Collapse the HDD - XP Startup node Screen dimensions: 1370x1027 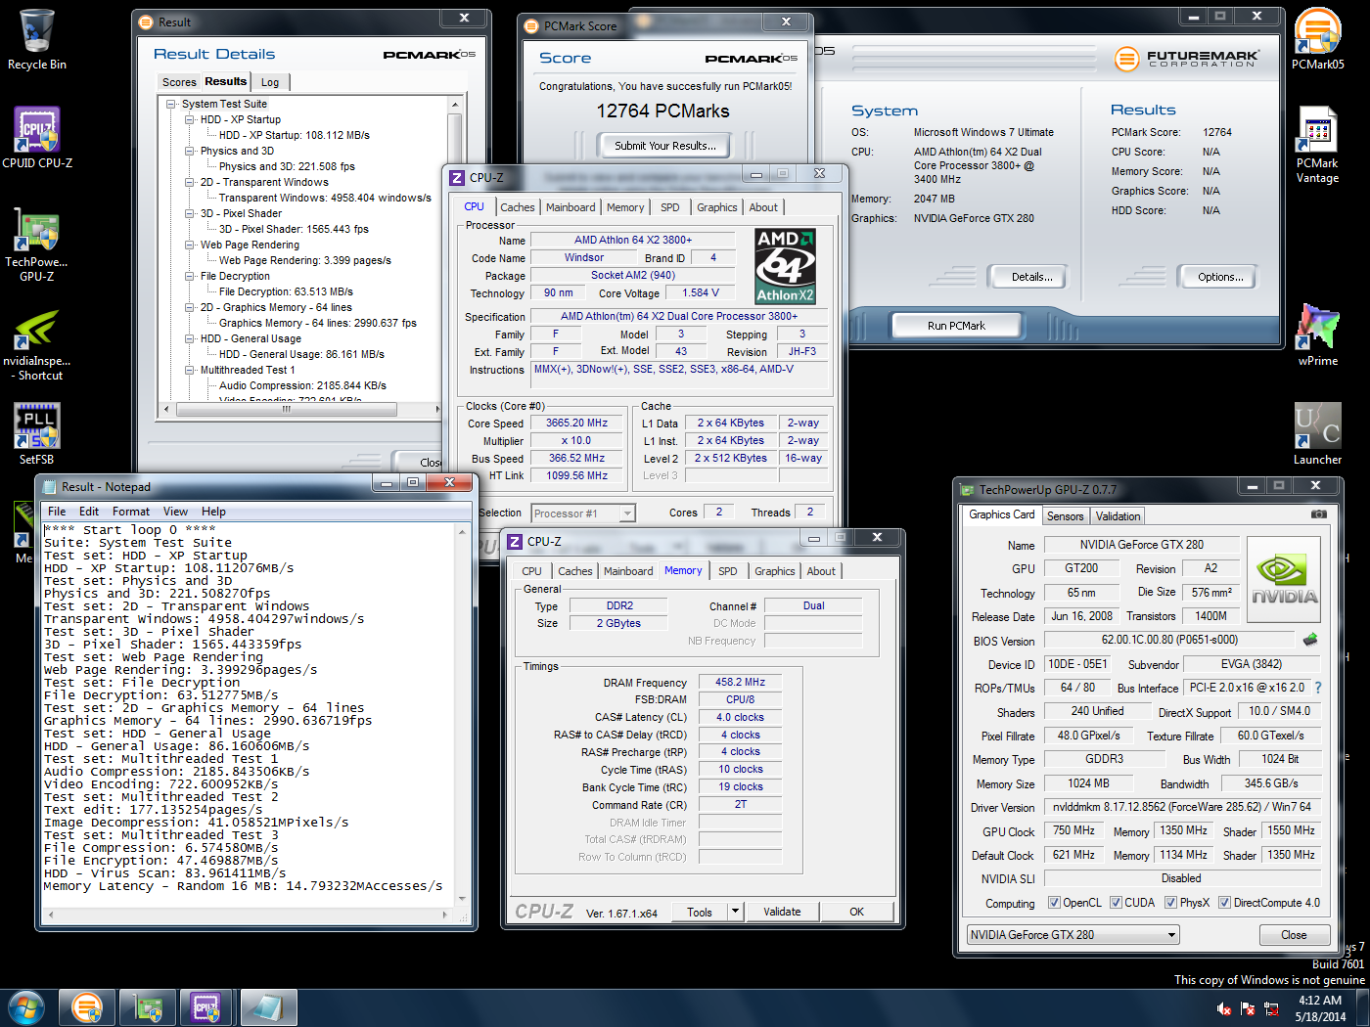click(x=190, y=119)
